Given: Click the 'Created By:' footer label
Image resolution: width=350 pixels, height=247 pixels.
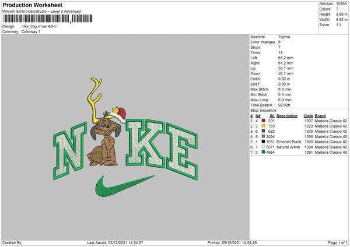Looking at the screenshot, I should 12,242.
